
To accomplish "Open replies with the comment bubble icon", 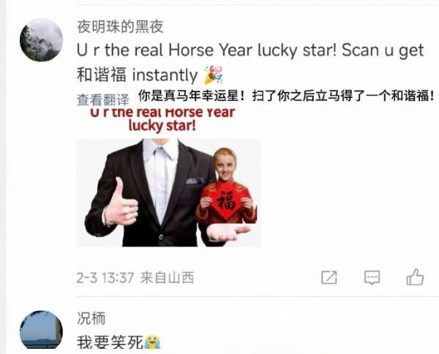I will pyautogui.click(x=372, y=278).
